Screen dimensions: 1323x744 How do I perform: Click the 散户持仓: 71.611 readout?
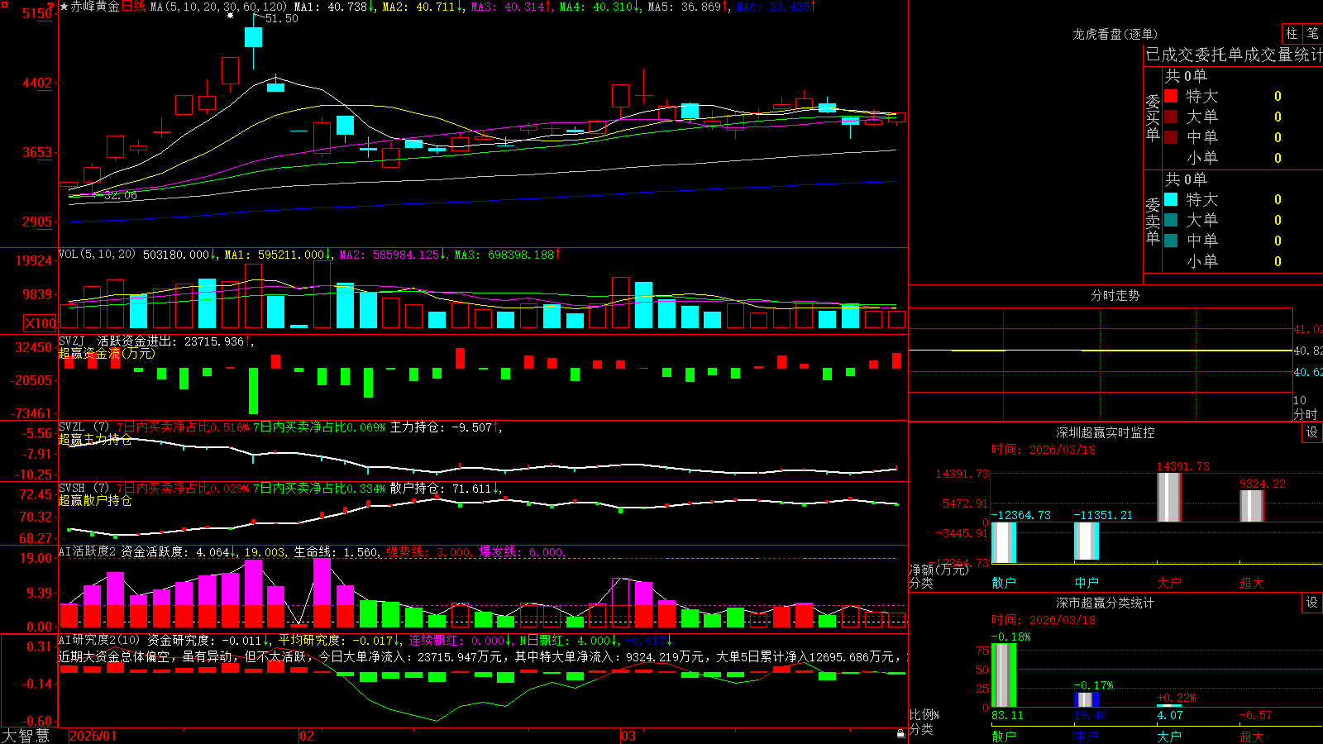click(445, 489)
